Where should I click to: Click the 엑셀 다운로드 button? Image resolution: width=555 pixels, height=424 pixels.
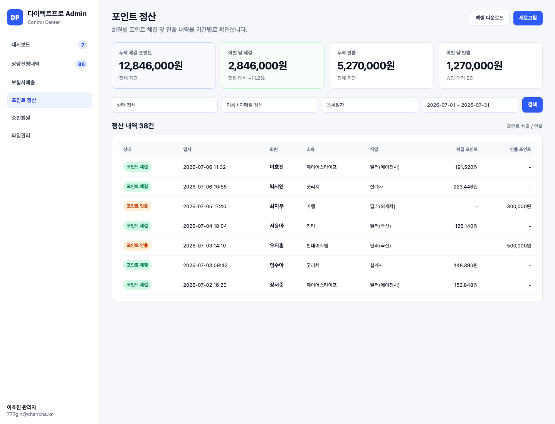tap(489, 18)
